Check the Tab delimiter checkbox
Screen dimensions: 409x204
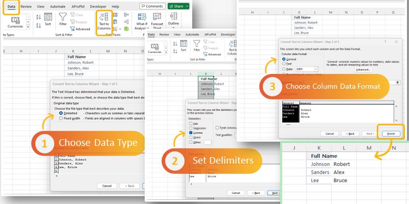click(191, 123)
